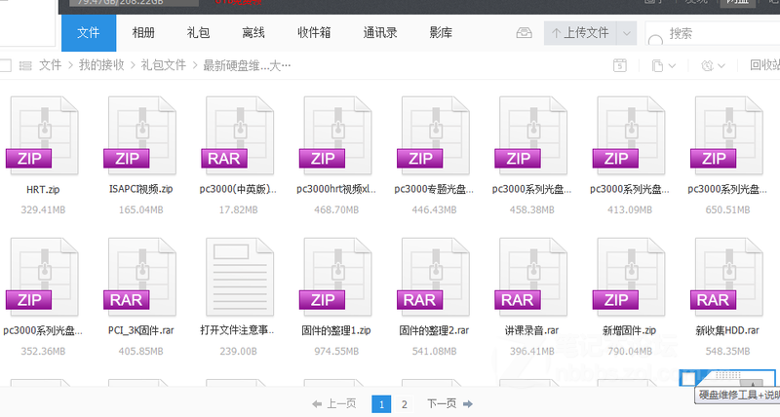Select the ZIP icon above the 413.09MB size
780x417 pixels.
630,134
